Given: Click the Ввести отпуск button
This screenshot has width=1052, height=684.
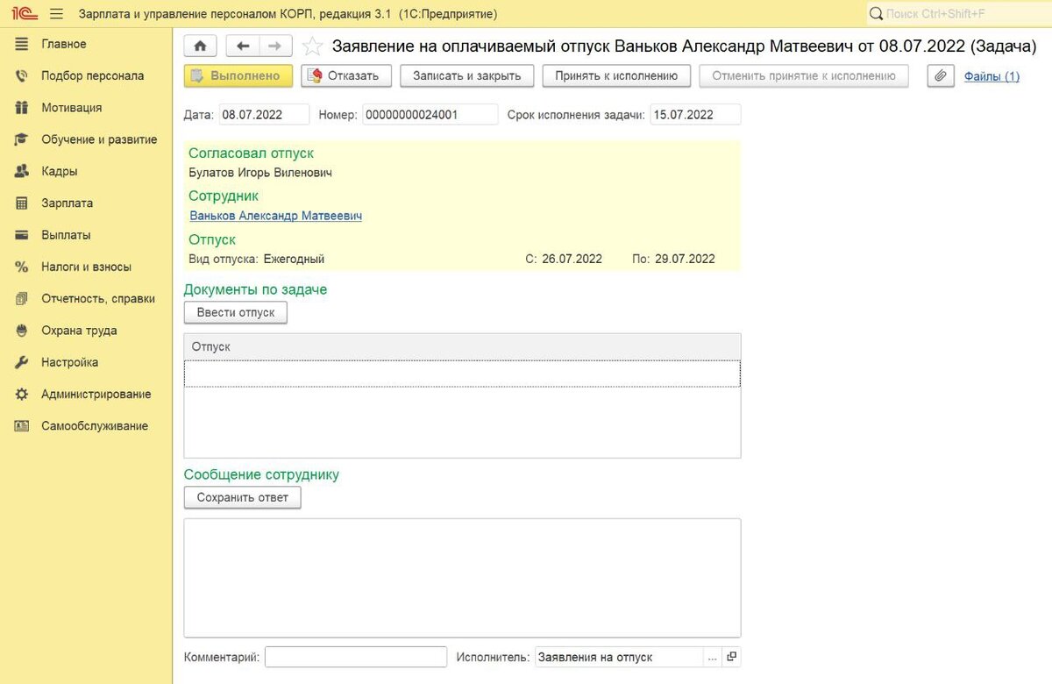Looking at the screenshot, I should pos(236,312).
